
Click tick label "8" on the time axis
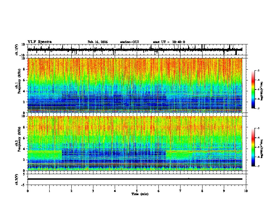202,191
